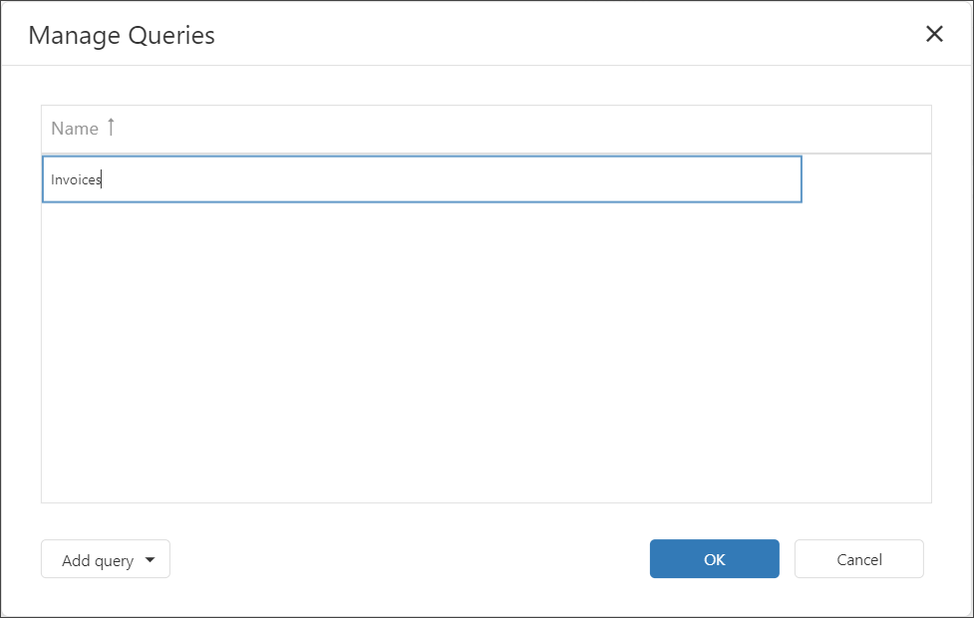
Task: Toggle sort order using the up-arrow indicator
Action: click(111, 128)
